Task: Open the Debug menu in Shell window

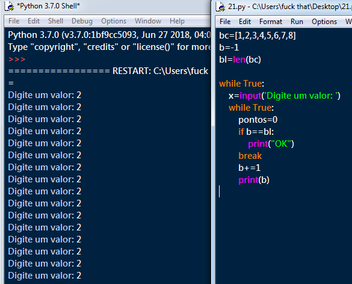Action: pos(82,21)
